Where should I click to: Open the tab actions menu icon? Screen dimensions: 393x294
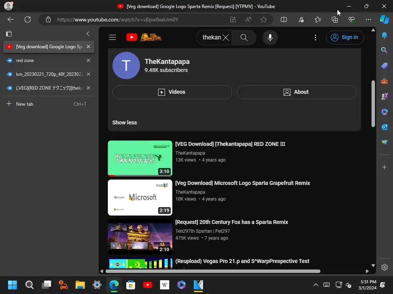pos(9,34)
